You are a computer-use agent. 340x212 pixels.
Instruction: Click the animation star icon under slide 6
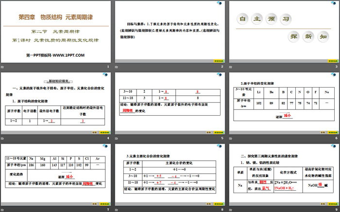[x=231, y=138]
